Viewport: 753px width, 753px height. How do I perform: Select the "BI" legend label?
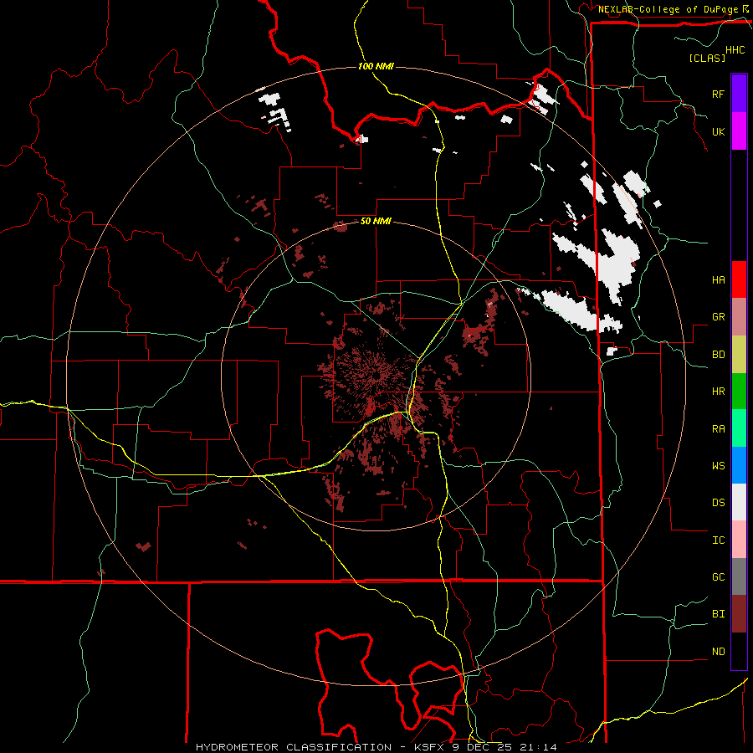718,614
